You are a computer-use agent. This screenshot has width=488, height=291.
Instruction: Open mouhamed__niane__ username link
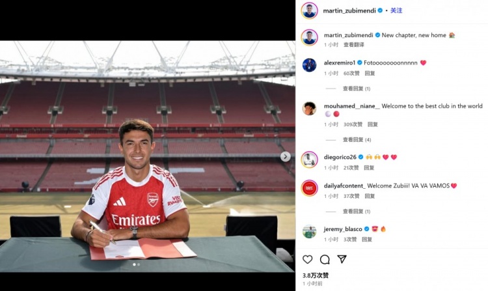tap(351, 106)
